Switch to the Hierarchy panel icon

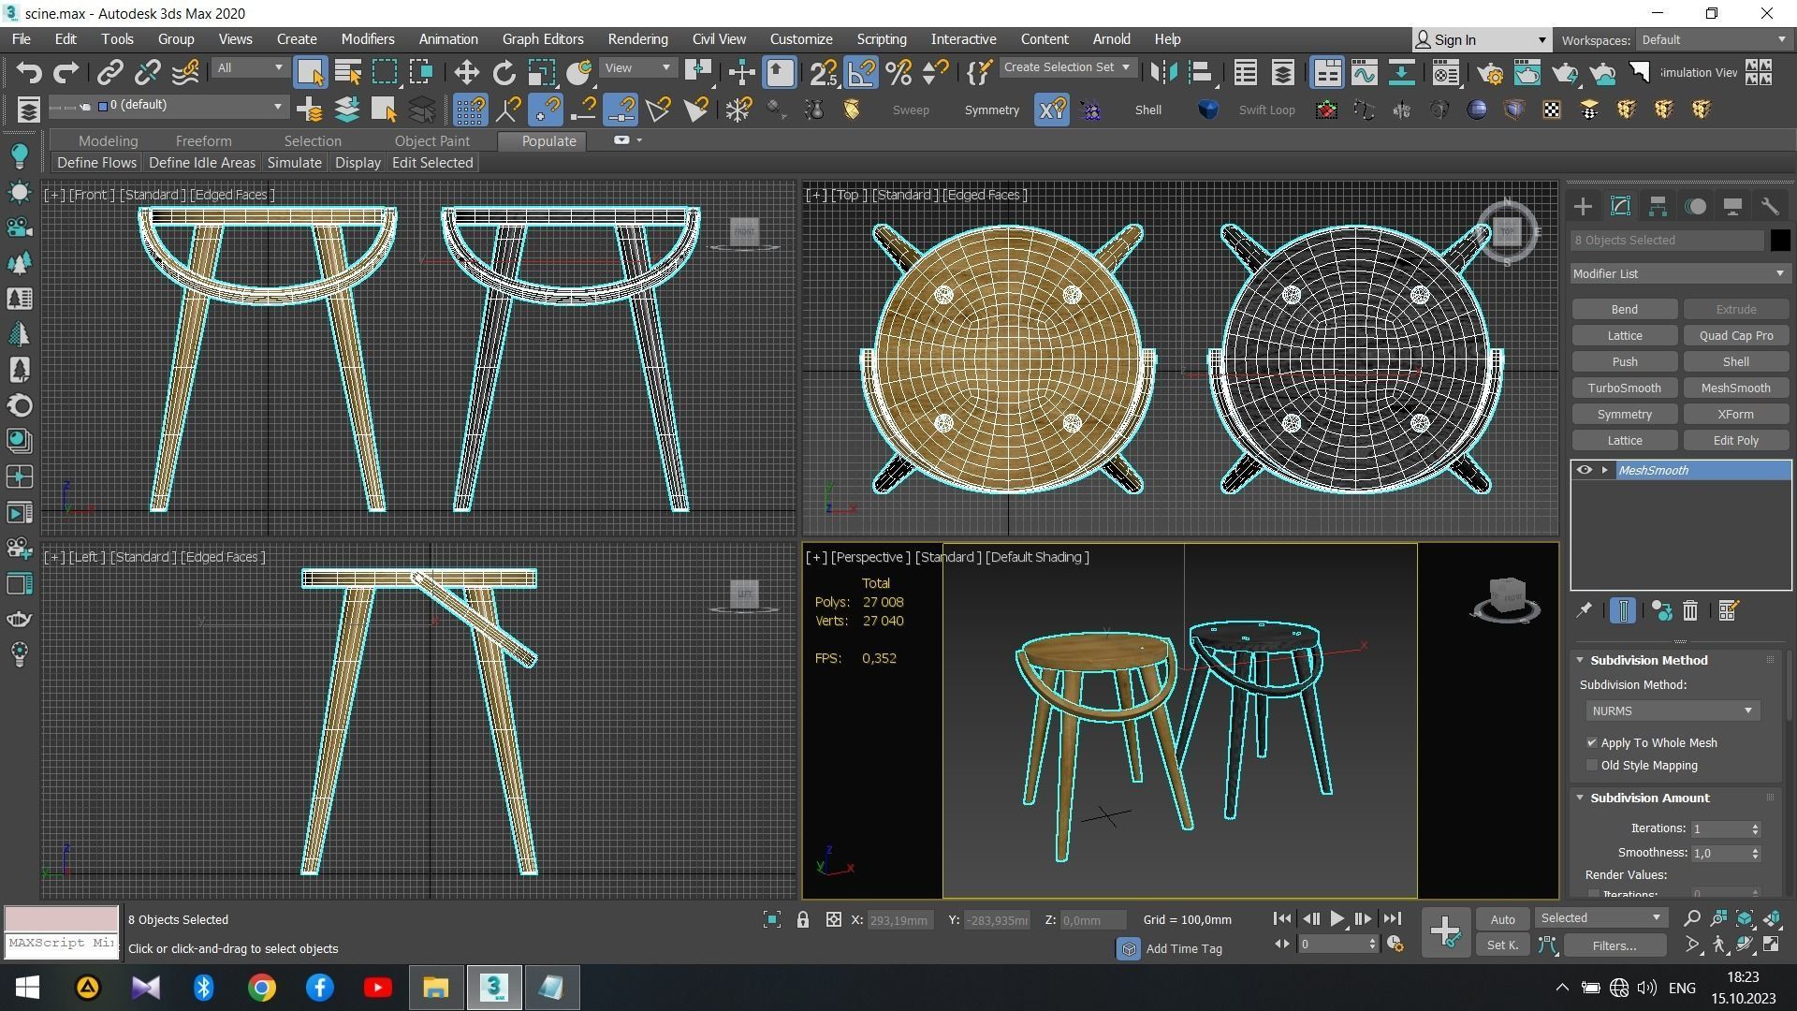tap(1658, 207)
